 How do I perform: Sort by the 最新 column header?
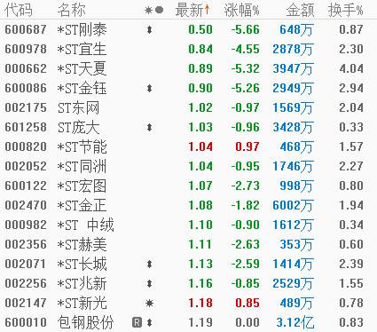click(x=192, y=10)
